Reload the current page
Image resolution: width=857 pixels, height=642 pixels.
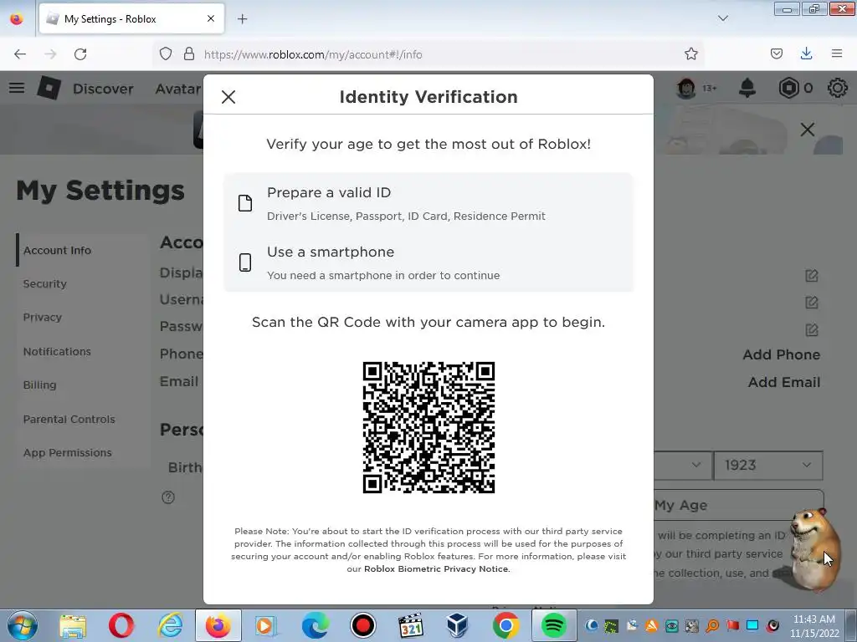(x=80, y=54)
